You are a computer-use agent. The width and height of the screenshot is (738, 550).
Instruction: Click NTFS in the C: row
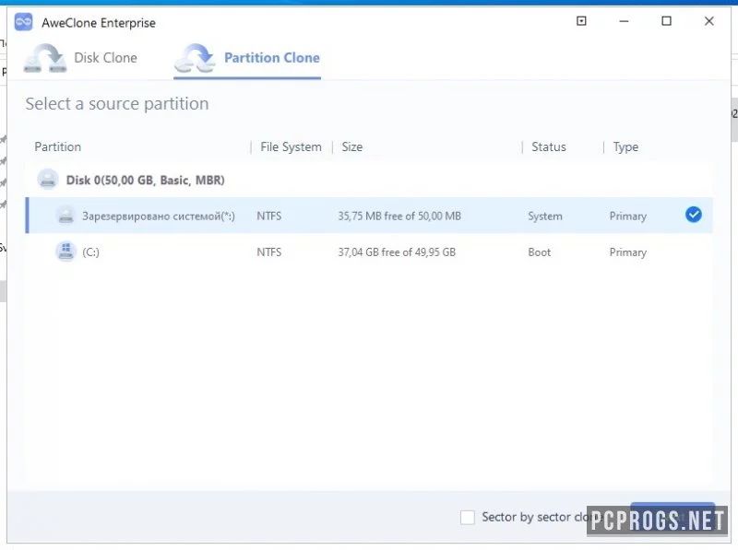coord(269,252)
